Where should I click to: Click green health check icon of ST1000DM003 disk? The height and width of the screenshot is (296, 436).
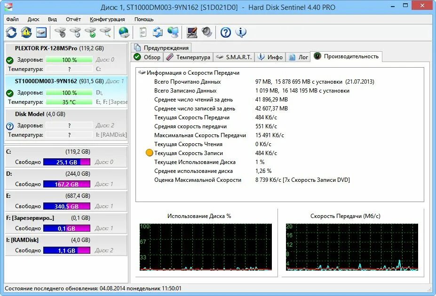pos(10,93)
